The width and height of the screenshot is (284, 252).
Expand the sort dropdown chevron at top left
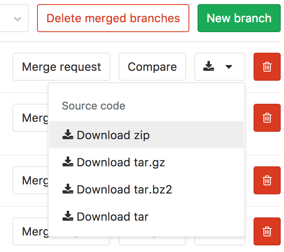[18, 19]
